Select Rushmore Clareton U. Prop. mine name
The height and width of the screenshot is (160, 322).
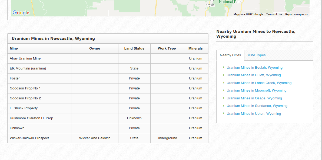32,118
